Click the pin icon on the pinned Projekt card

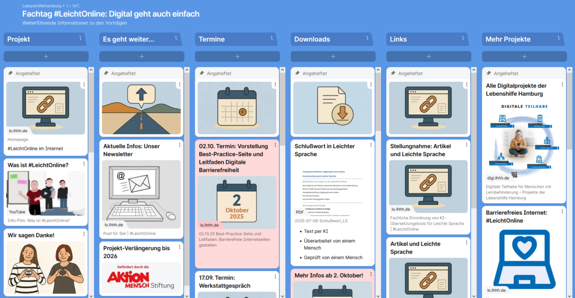click(x=11, y=73)
